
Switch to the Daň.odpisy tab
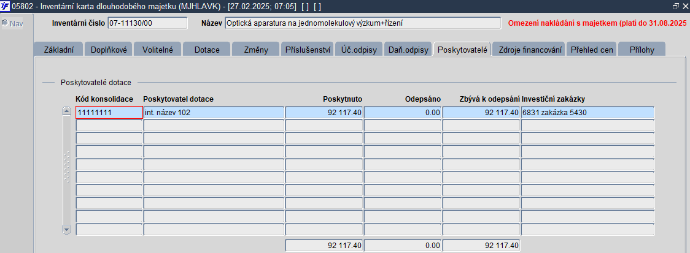(x=408, y=50)
